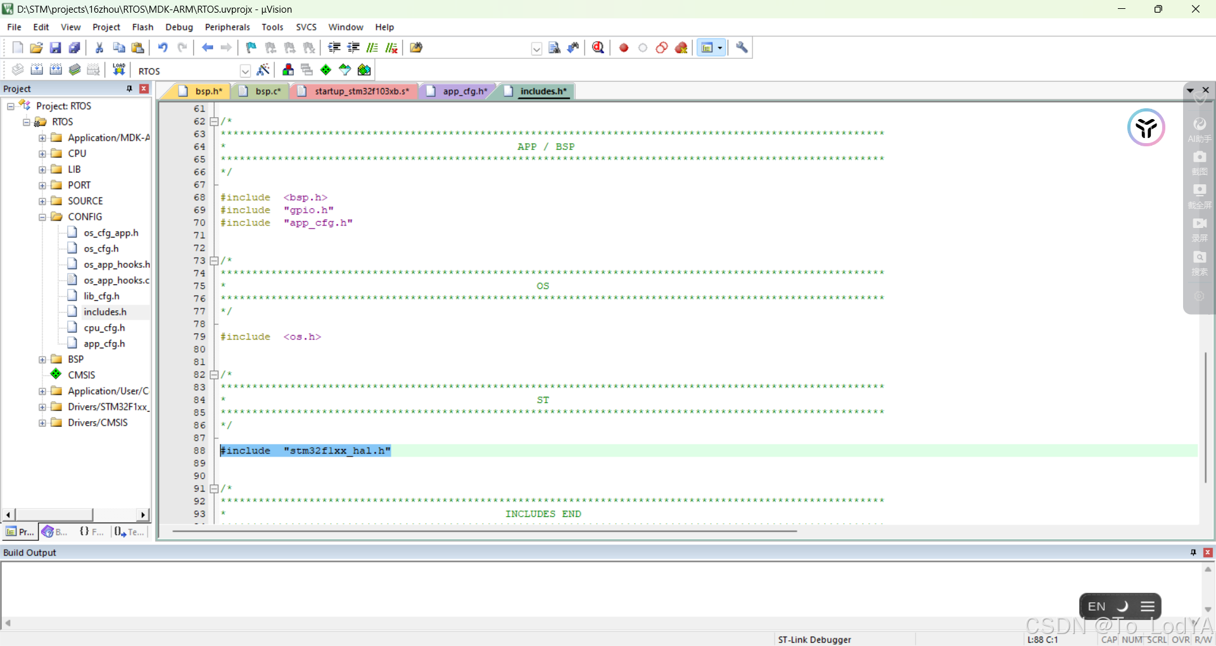Undo the last edit

coord(163,47)
